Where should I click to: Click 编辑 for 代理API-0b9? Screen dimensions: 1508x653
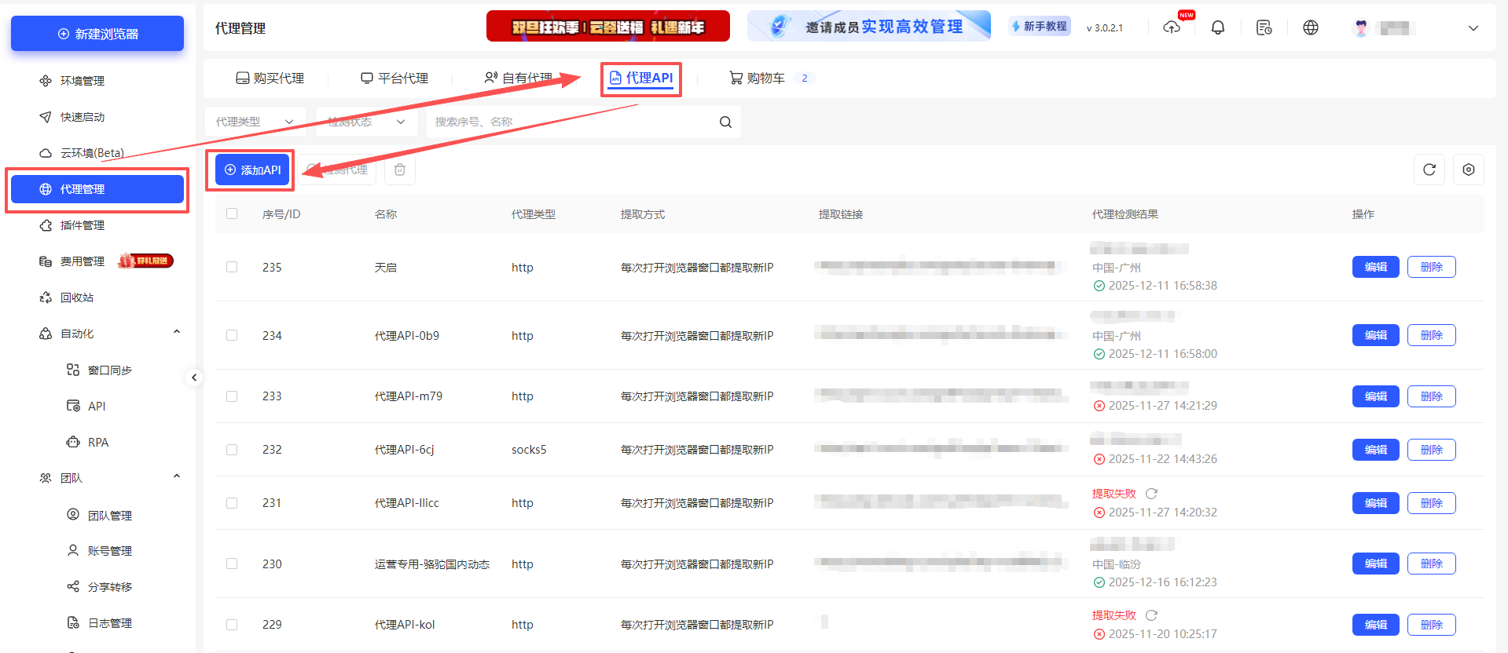coord(1376,335)
